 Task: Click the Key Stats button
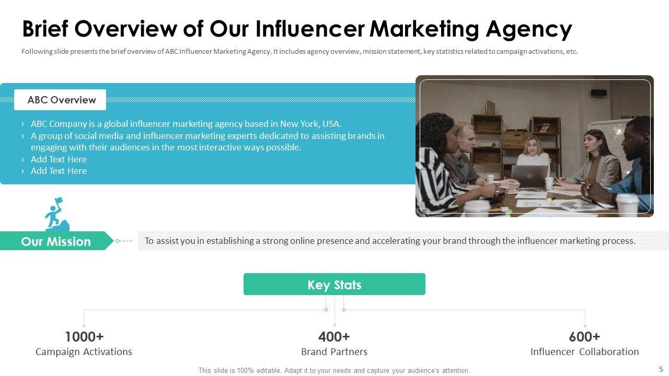click(334, 285)
